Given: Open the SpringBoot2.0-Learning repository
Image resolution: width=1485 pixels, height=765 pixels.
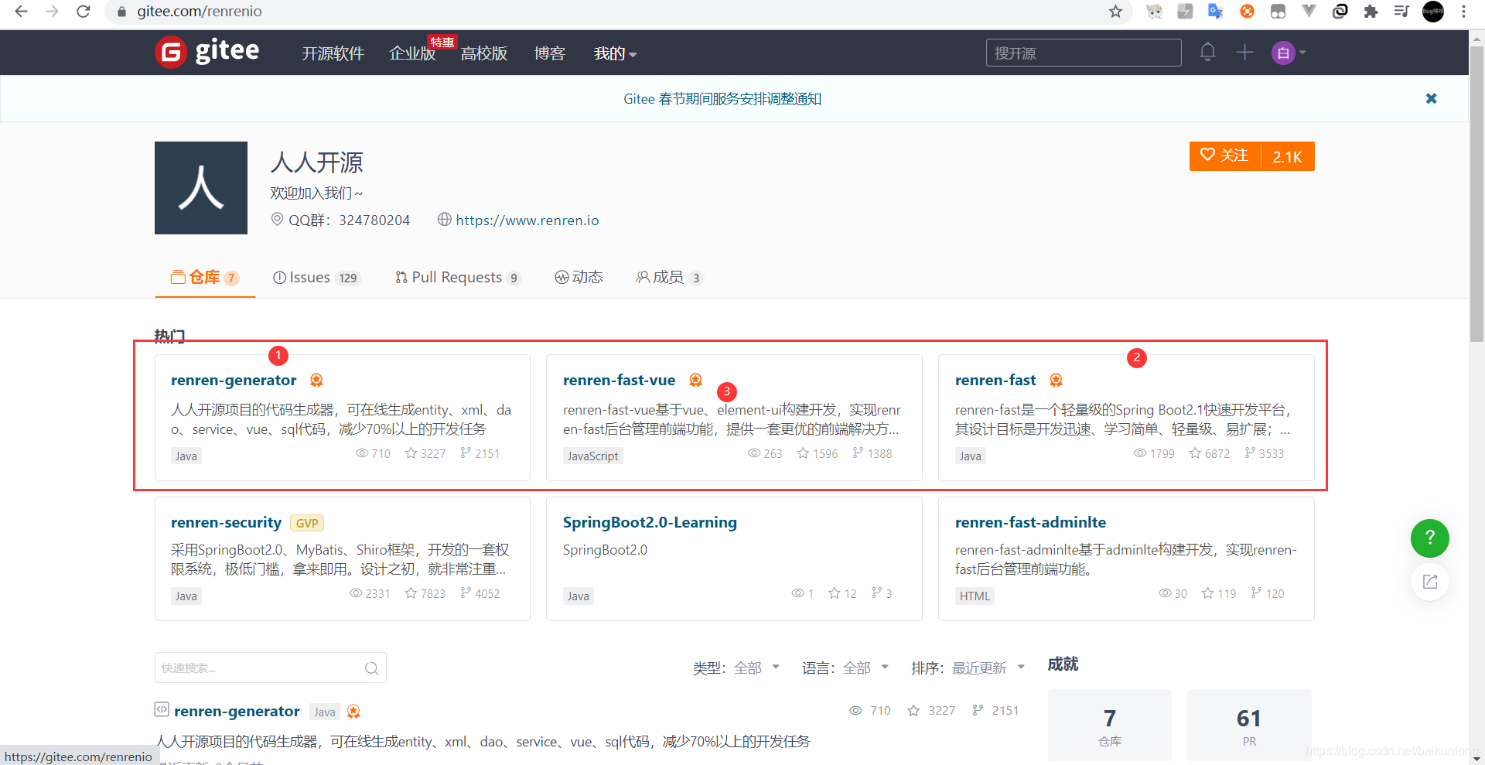Looking at the screenshot, I should (x=650, y=522).
